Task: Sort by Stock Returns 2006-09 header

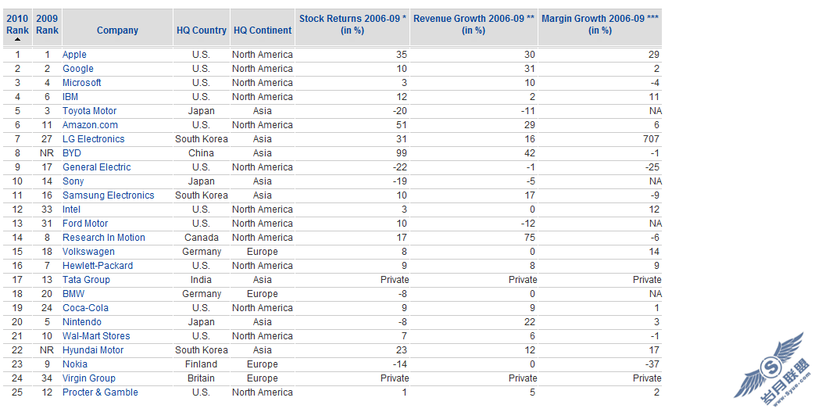Action: point(352,24)
